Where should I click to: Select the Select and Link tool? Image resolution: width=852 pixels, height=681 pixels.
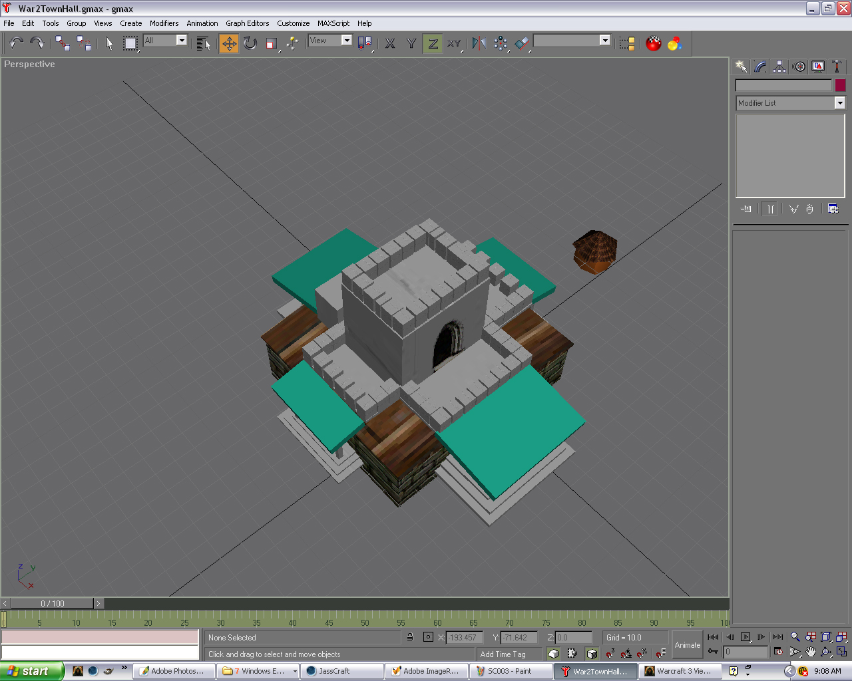[x=63, y=43]
